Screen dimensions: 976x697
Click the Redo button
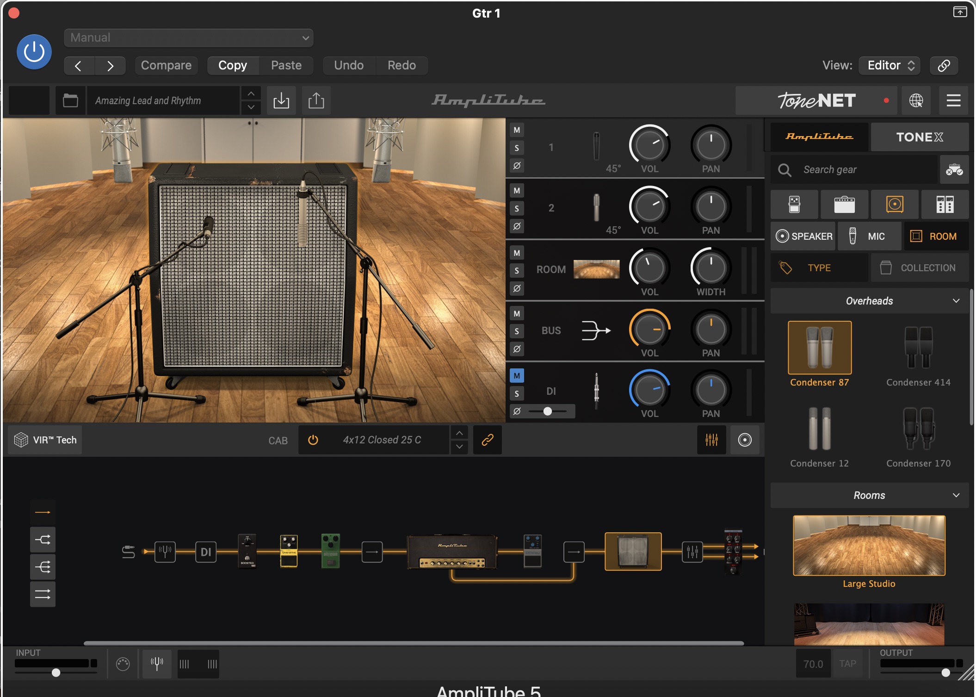(402, 65)
